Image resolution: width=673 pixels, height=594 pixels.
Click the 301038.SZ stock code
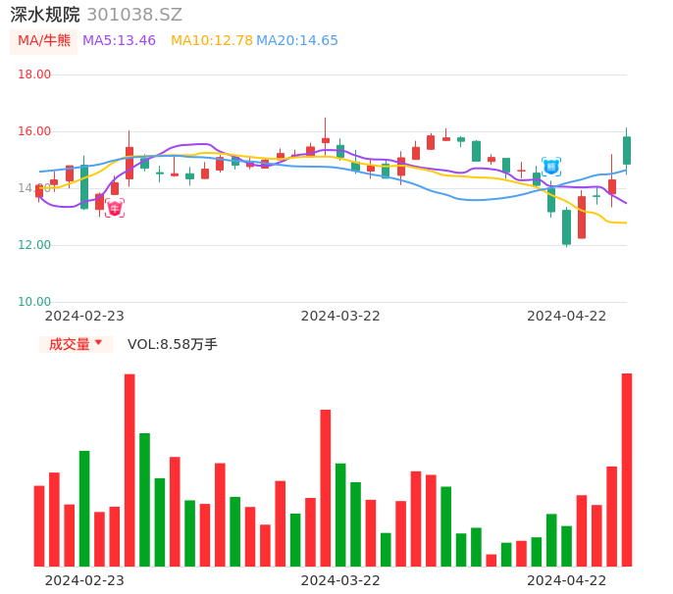tap(134, 15)
